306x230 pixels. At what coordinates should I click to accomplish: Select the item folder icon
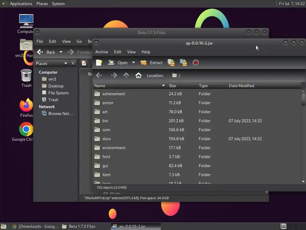point(97,175)
